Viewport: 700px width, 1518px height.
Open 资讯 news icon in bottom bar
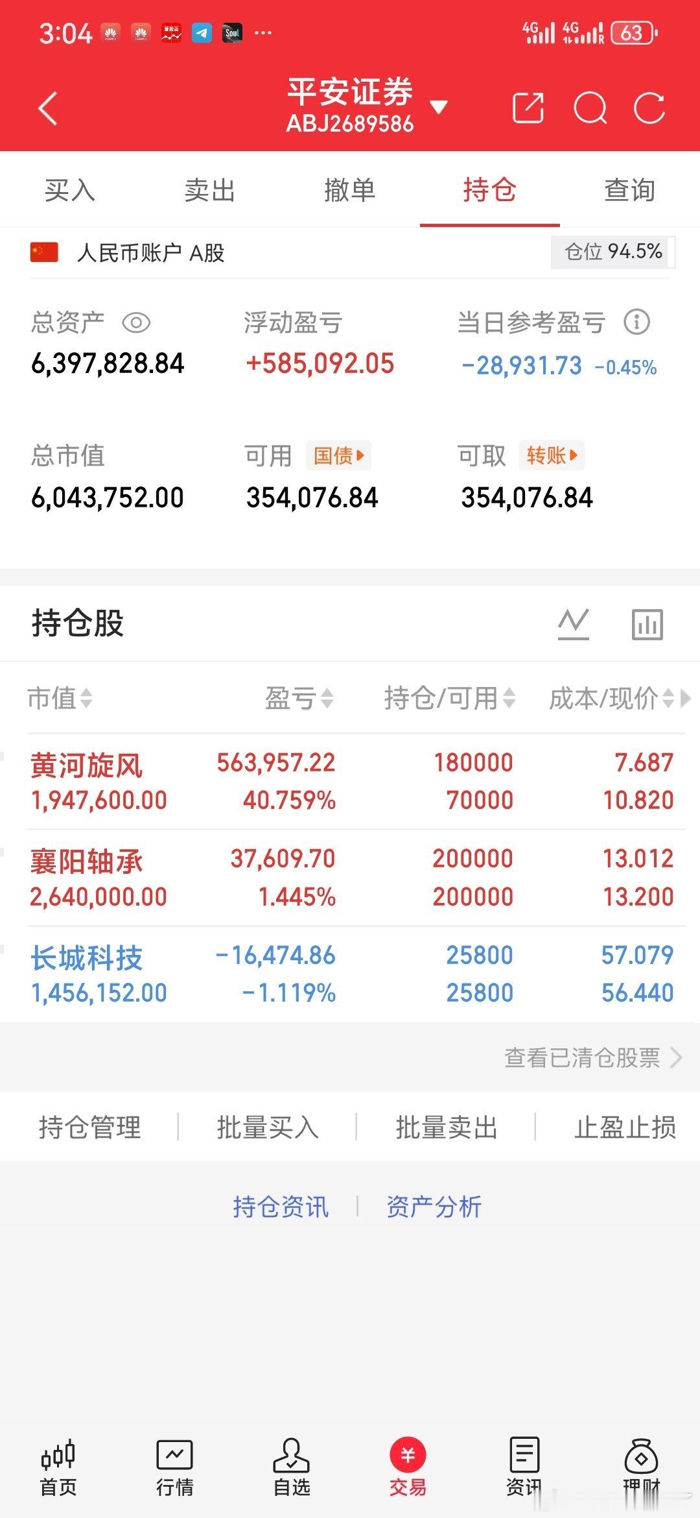tap(524, 1467)
